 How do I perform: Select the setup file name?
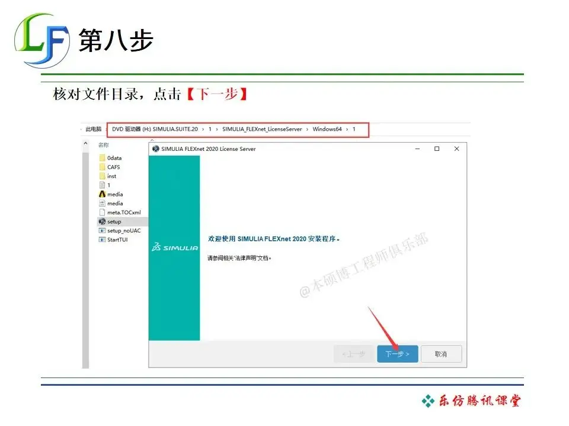[x=114, y=221]
